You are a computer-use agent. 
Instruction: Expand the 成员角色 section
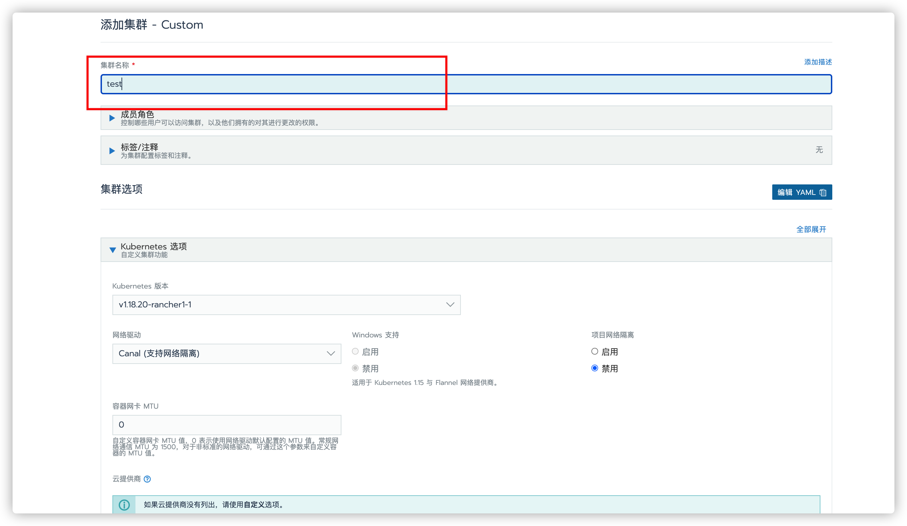click(466, 118)
